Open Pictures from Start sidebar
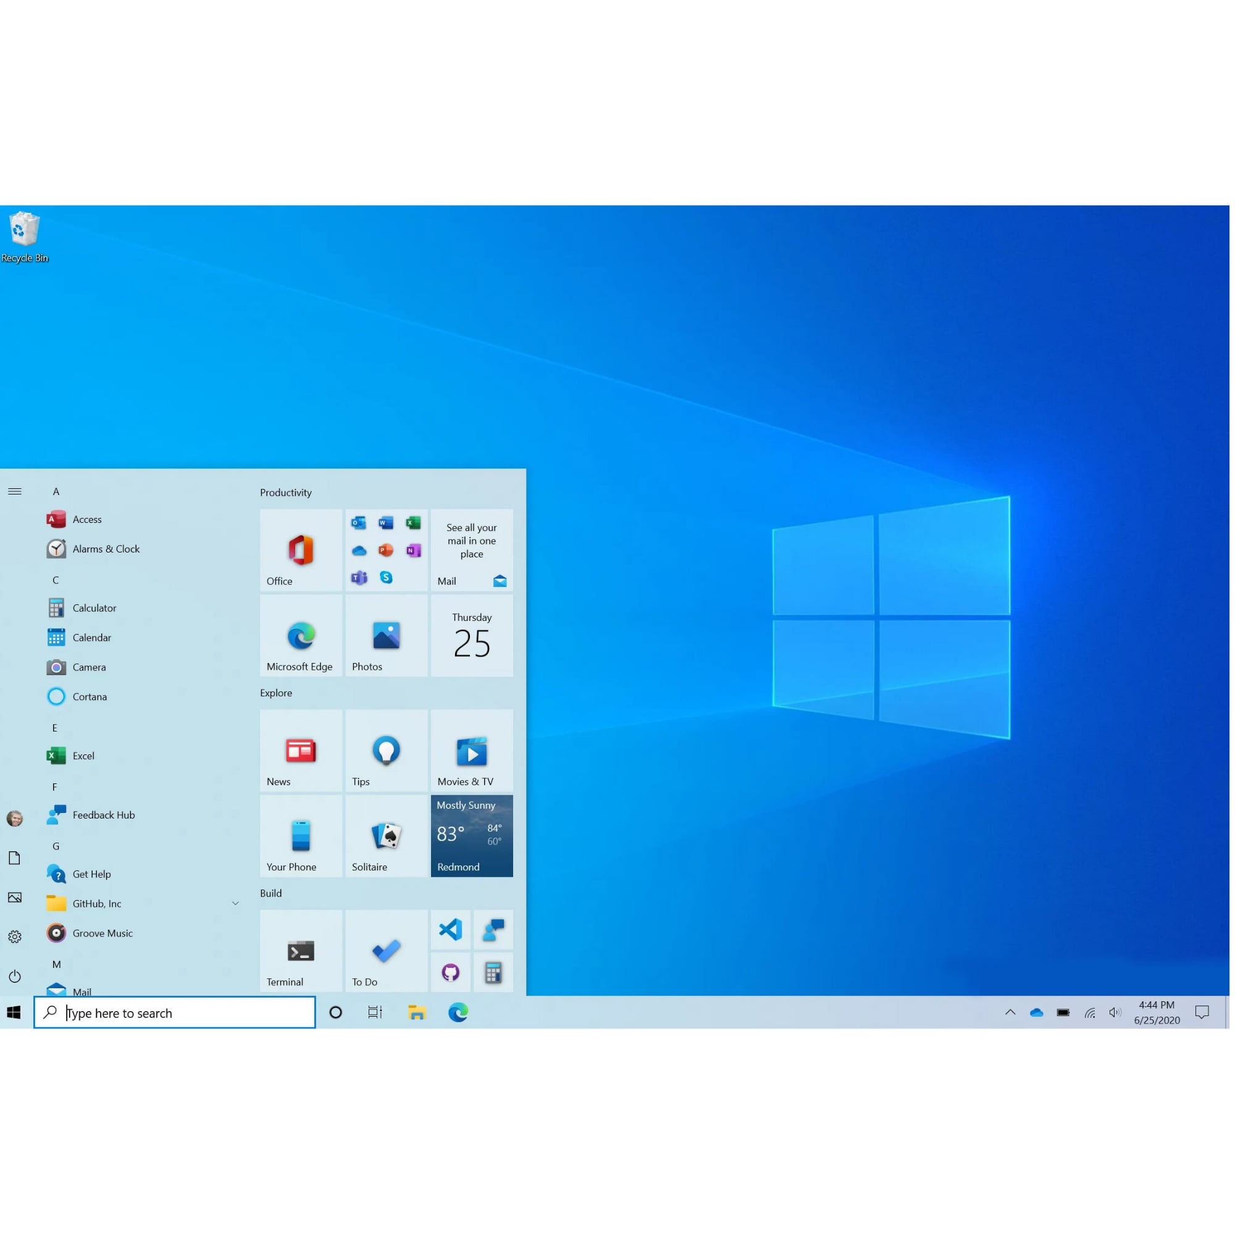The image size is (1235, 1234). coord(15,897)
